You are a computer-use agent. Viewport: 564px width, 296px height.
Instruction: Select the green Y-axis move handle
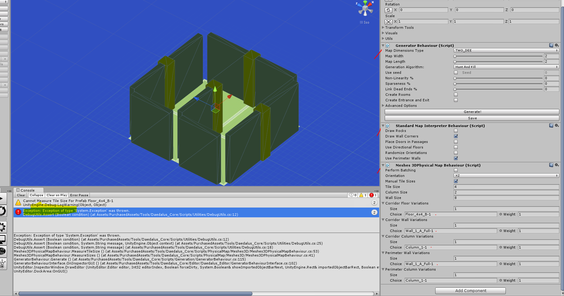click(215, 89)
